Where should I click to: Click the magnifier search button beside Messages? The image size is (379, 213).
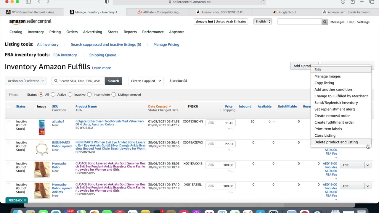tap(325, 22)
